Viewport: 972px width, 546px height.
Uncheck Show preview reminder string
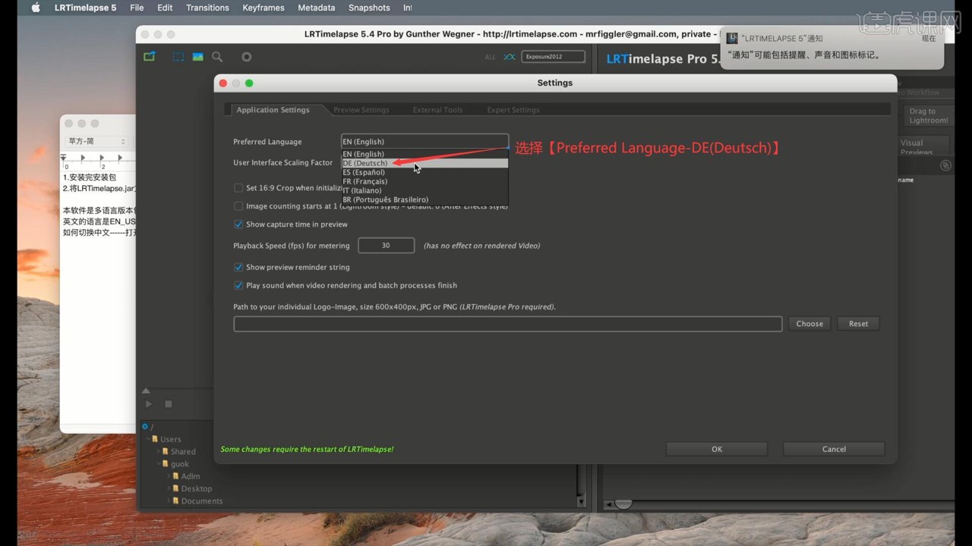click(238, 267)
